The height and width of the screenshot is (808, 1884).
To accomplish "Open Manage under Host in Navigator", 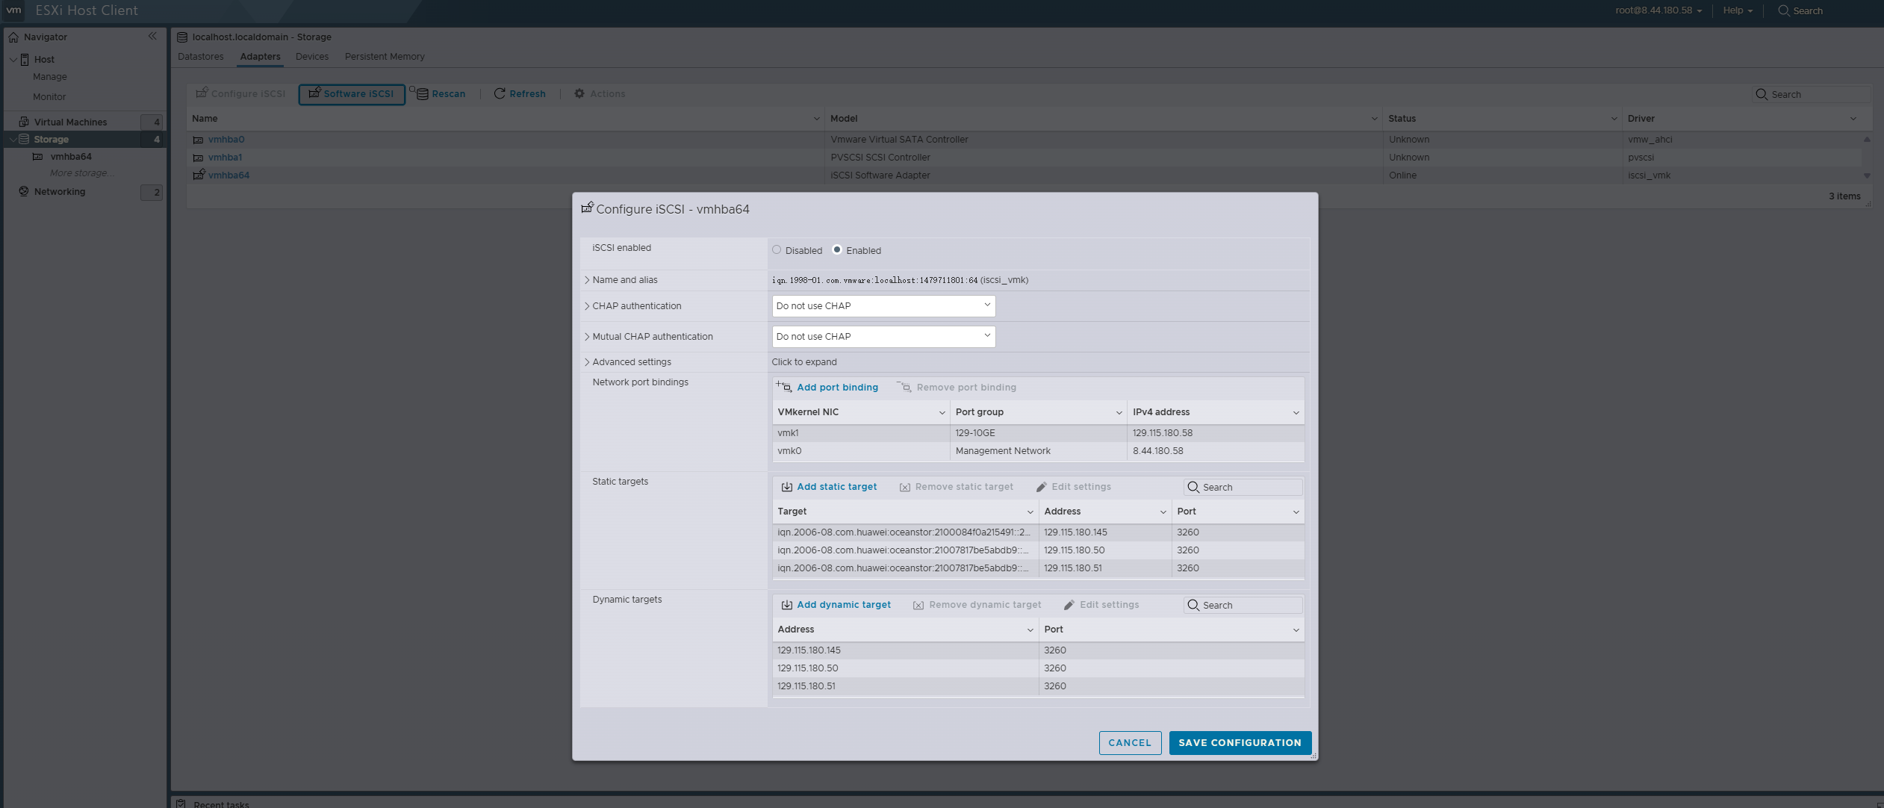I will (x=50, y=77).
